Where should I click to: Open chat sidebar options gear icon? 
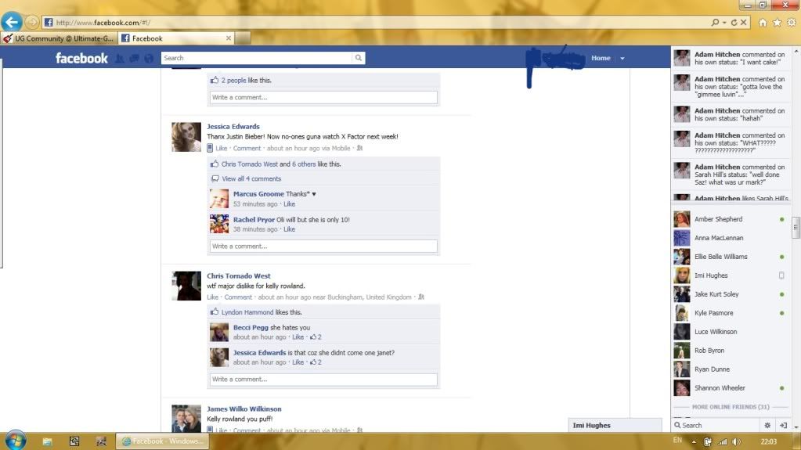tap(767, 425)
